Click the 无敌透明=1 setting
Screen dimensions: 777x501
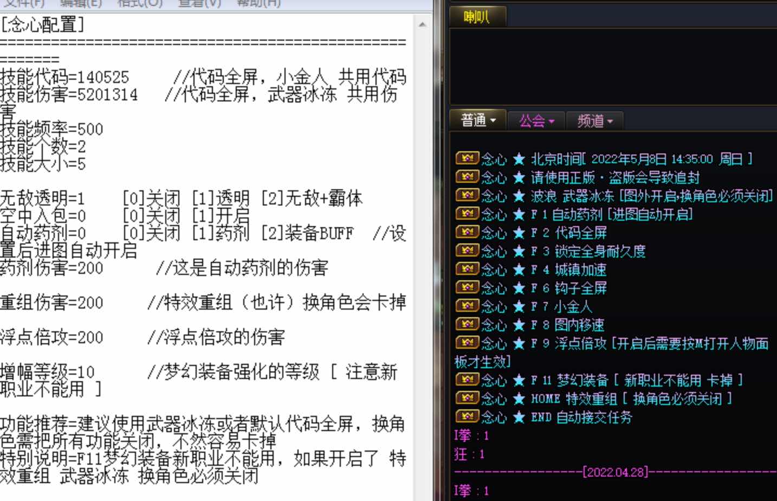coord(43,198)
